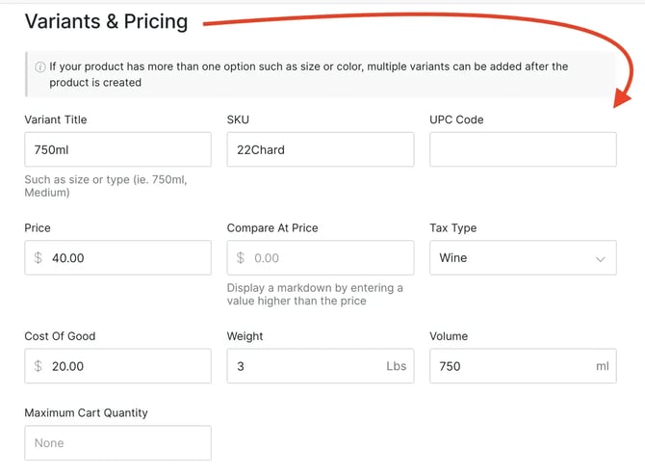Click the SKU field containing 22Chard
Image resolution: width=645 pixels, height=475 pixels.
[x=320, y=150]
